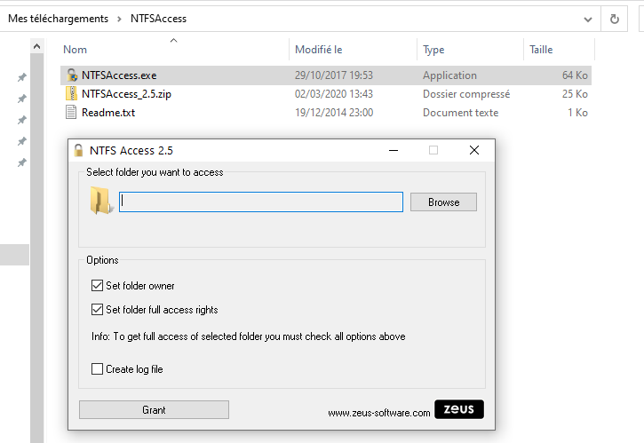Image resolution: width=644 pixels, height=443 pixels.
Task: Click the Application type cell
Action: coord(449,75)
